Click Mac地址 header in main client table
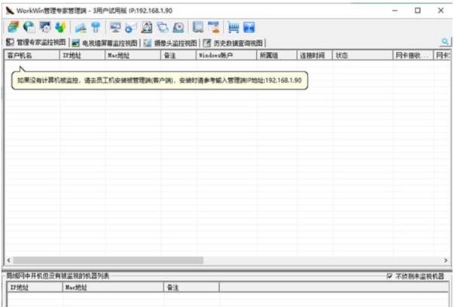This screenshot has height=307, width=454. tap(133, 55)
